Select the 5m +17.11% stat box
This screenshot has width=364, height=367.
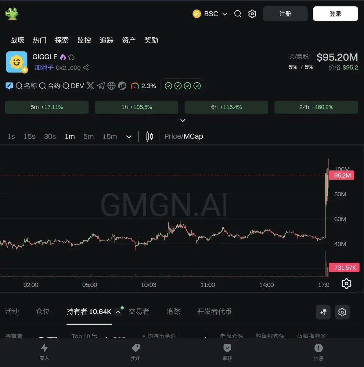click(47, 107)
